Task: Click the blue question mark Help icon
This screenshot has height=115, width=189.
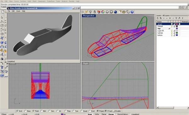Action: (132, 12)
